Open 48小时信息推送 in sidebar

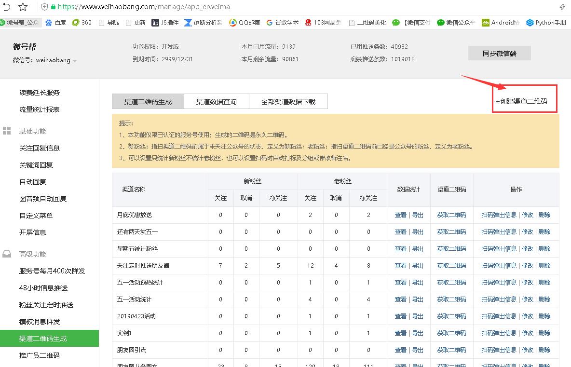pos(43,287)
